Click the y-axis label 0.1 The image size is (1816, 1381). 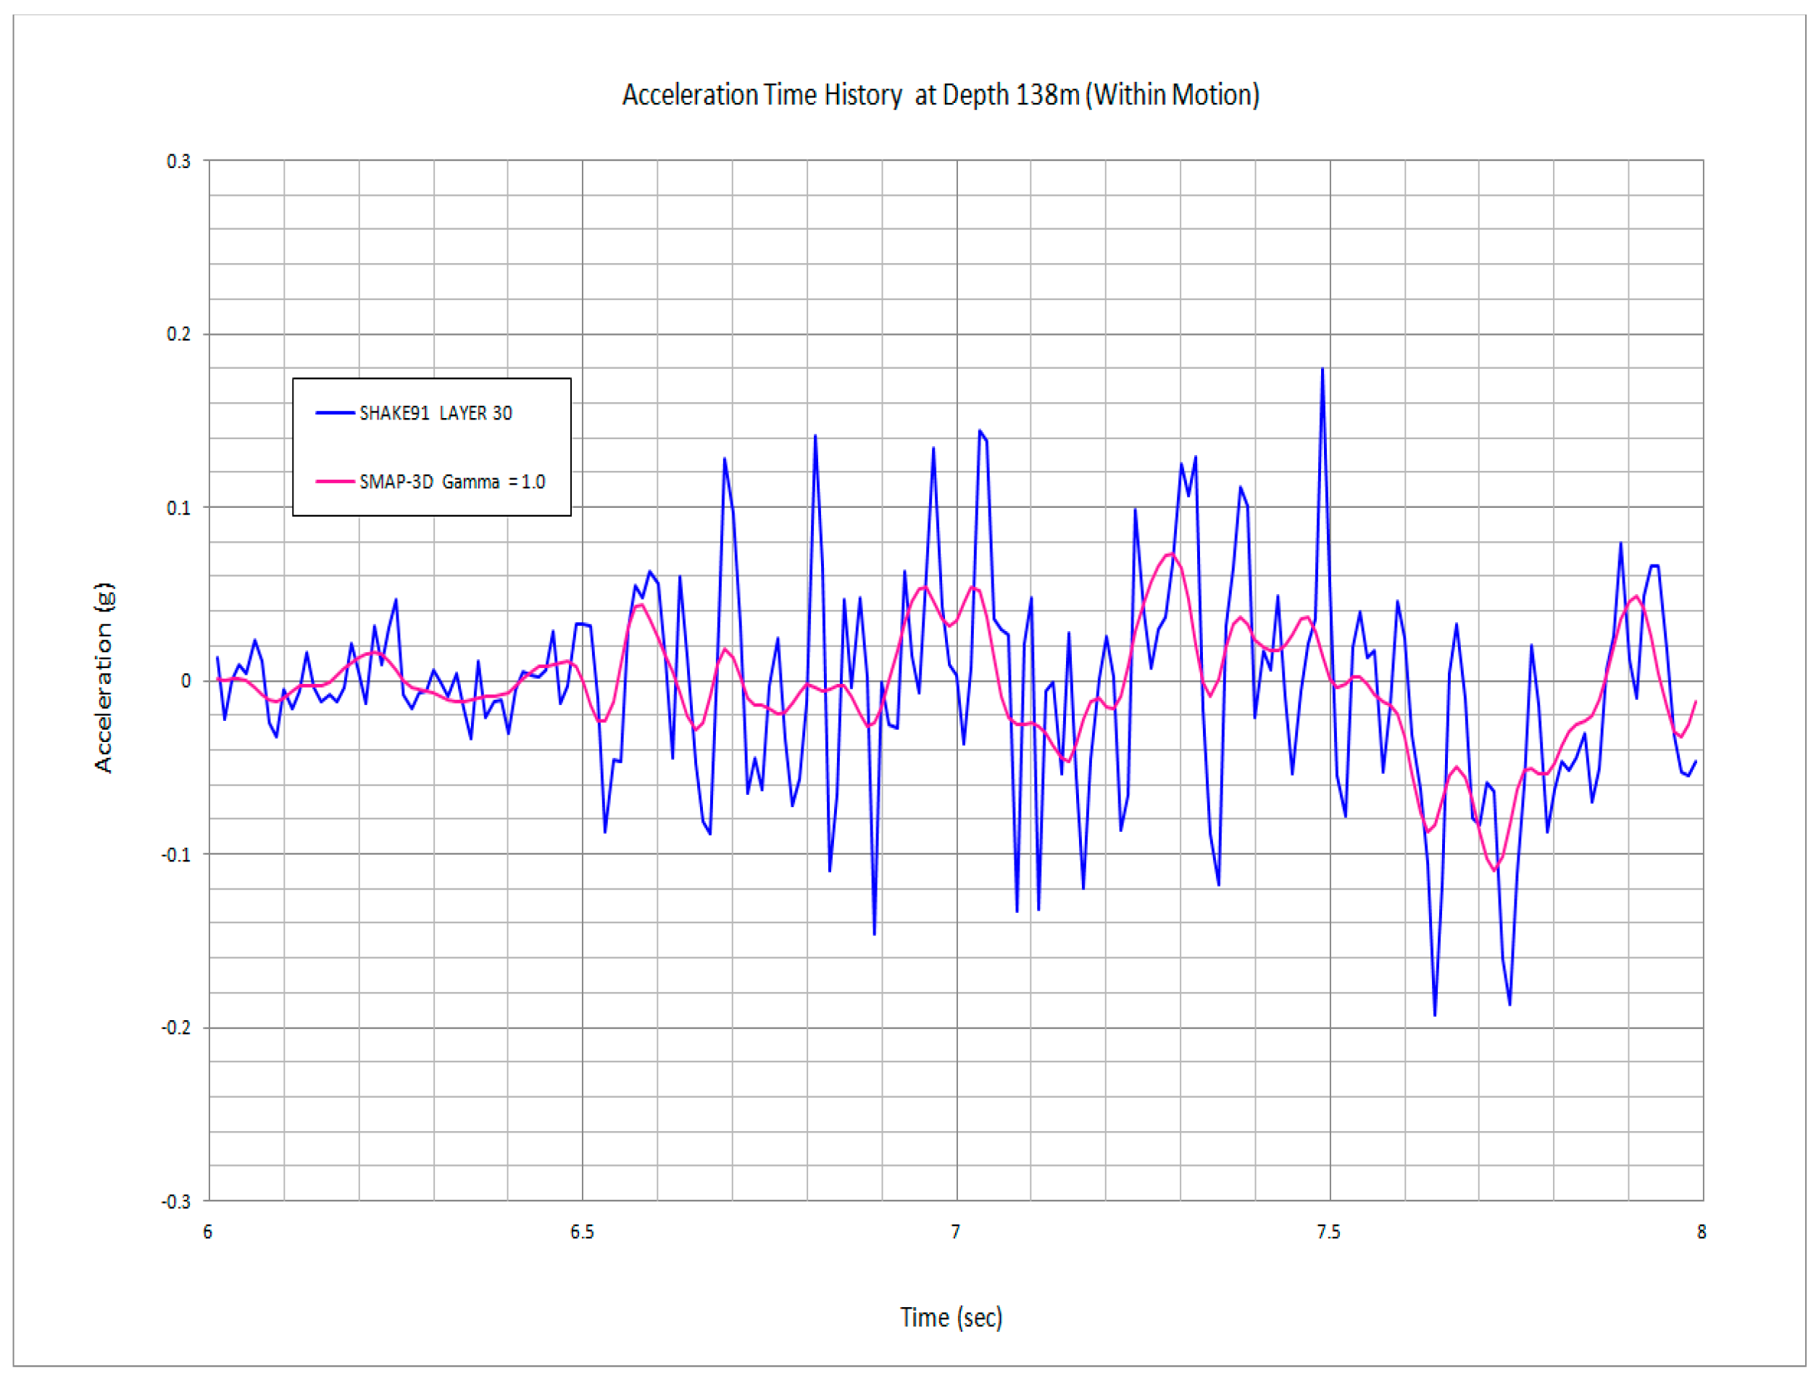click(178, 508)
